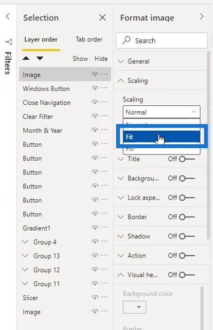Switch to the Tab order tab

[89, 39]
